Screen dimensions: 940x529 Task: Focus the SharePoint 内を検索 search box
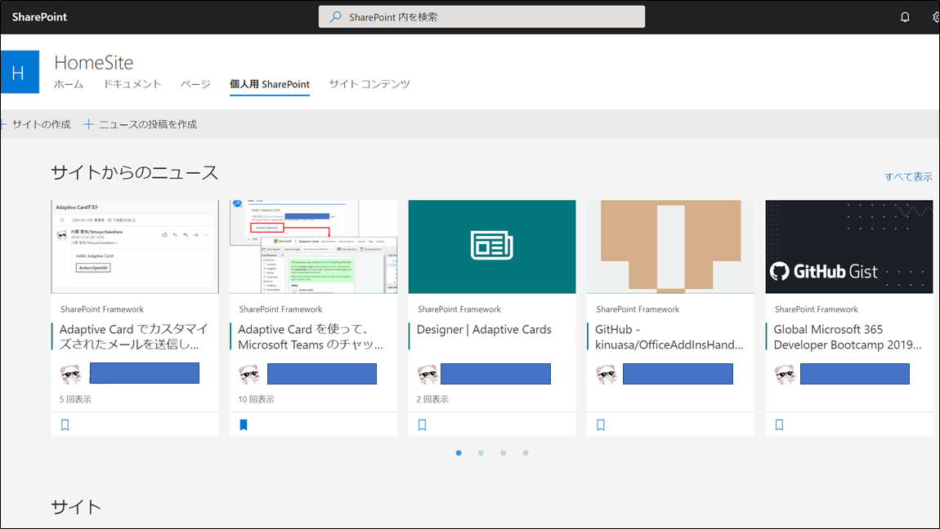482,17
